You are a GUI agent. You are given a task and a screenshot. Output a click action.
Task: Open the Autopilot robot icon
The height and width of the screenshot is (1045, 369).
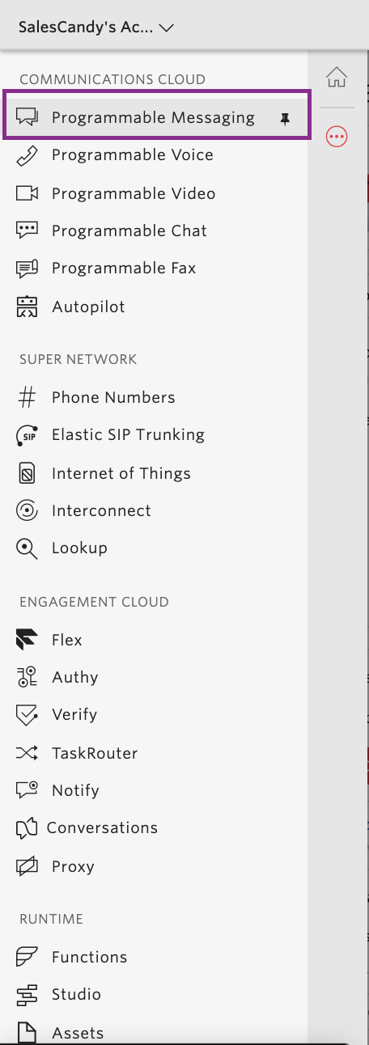pos(28,307)
